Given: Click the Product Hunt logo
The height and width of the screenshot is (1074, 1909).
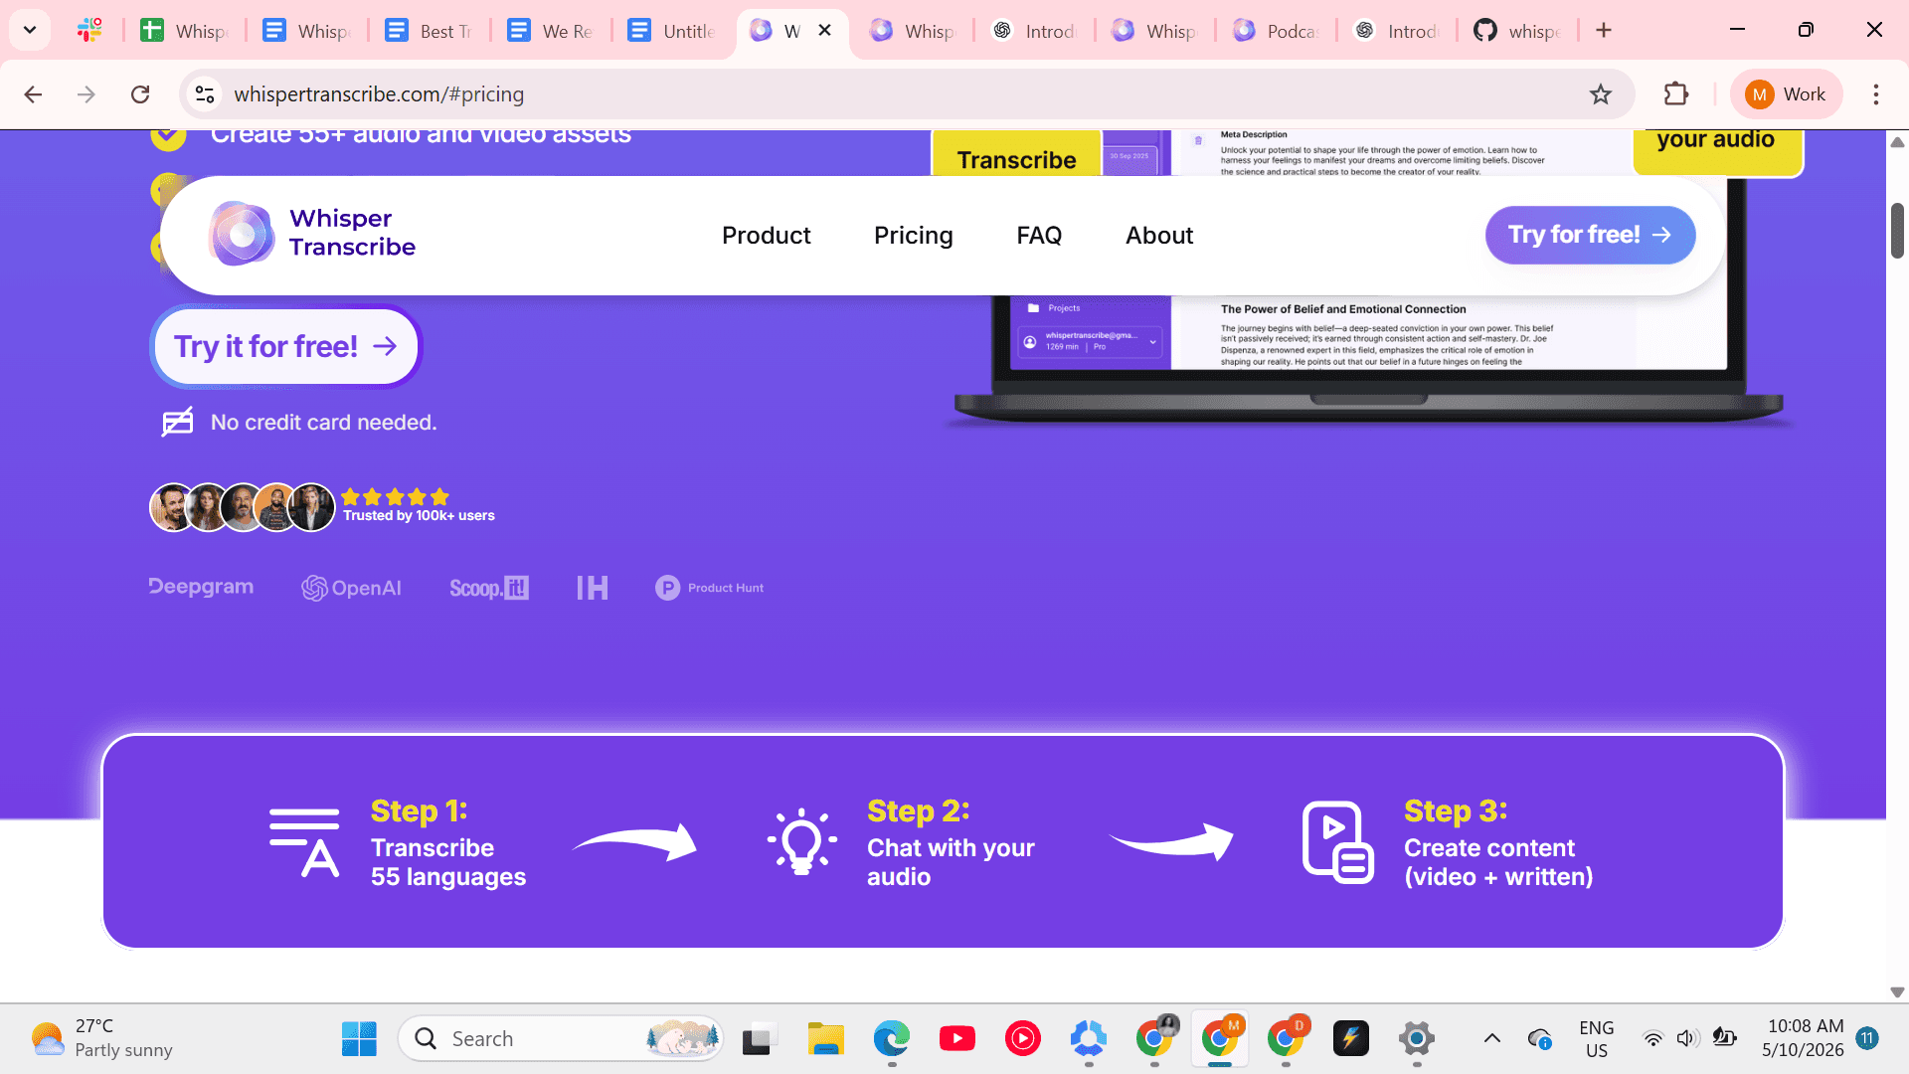Looking at the screenshot, I should [710, 588].
